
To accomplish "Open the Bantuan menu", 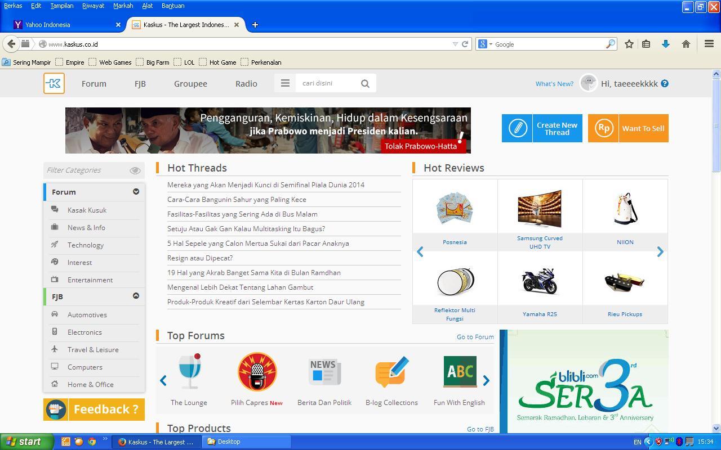I will coord(173,6).
